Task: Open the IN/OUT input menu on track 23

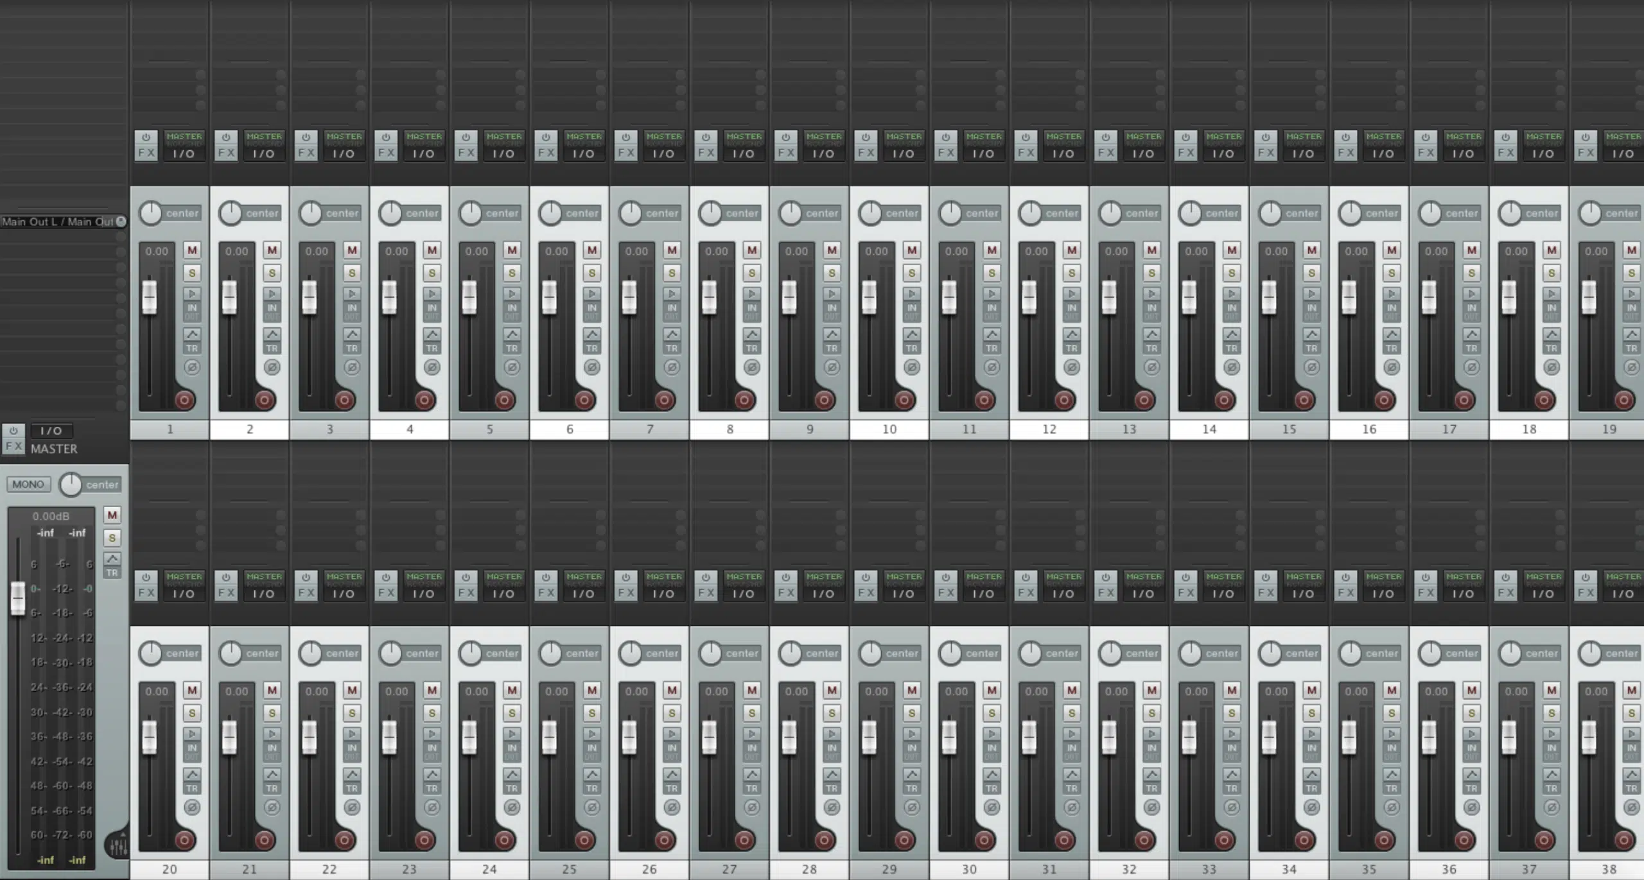Action: point(432,752)
